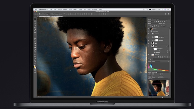Click the background white color swatch
This screenshot has height=109, width=194.
pyautogui.click(x=36, y=68)
